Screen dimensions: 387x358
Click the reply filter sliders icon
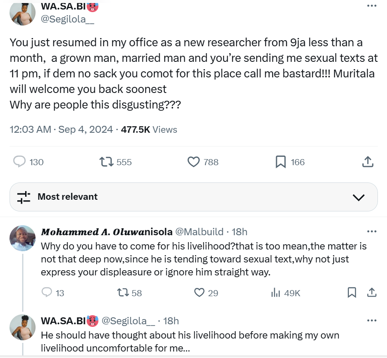point(24,197)
